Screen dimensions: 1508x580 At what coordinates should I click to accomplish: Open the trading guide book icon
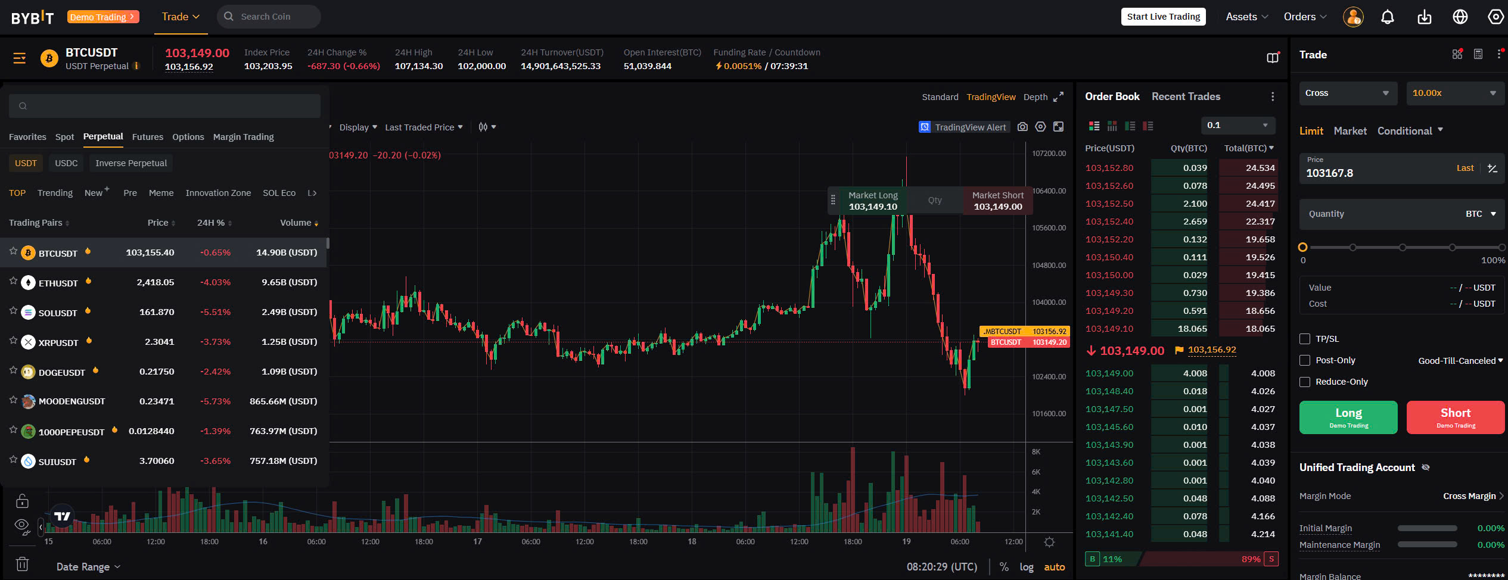click(1273, 57)
